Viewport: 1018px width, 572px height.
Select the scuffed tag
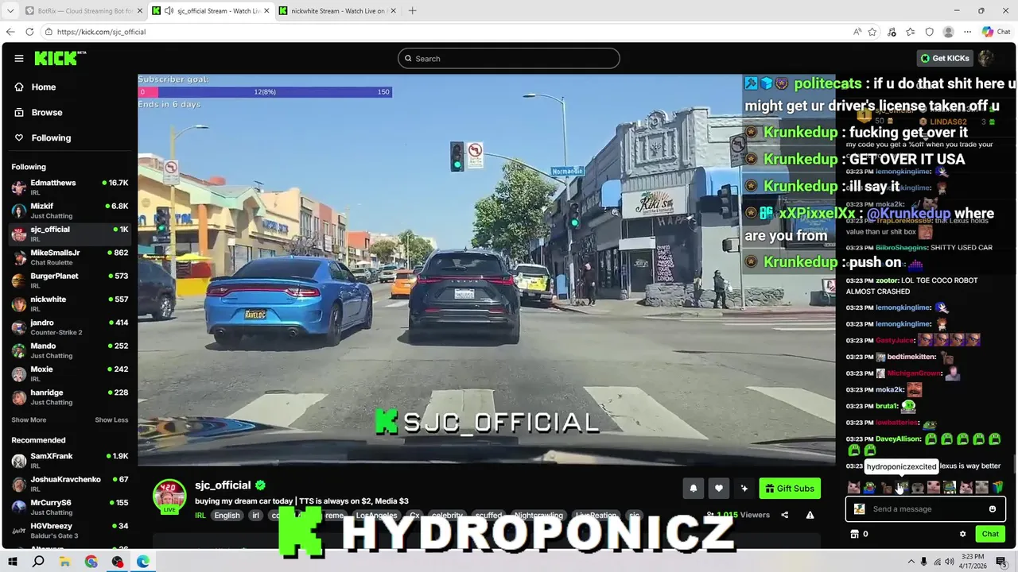click(x=488, y=516)
